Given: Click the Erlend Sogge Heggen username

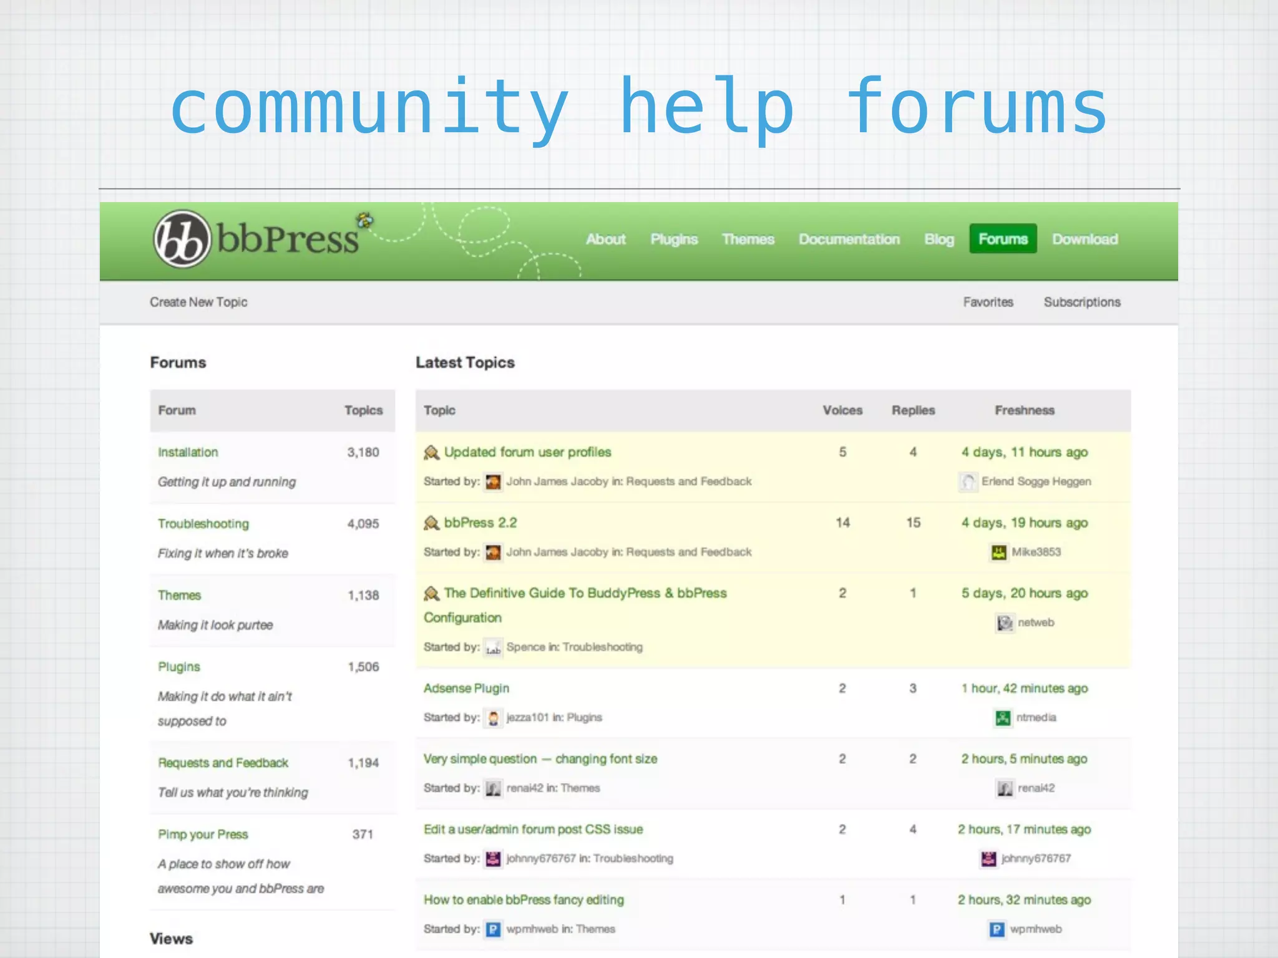Looking at the screenshot, I should click(x=1036, y=481).
